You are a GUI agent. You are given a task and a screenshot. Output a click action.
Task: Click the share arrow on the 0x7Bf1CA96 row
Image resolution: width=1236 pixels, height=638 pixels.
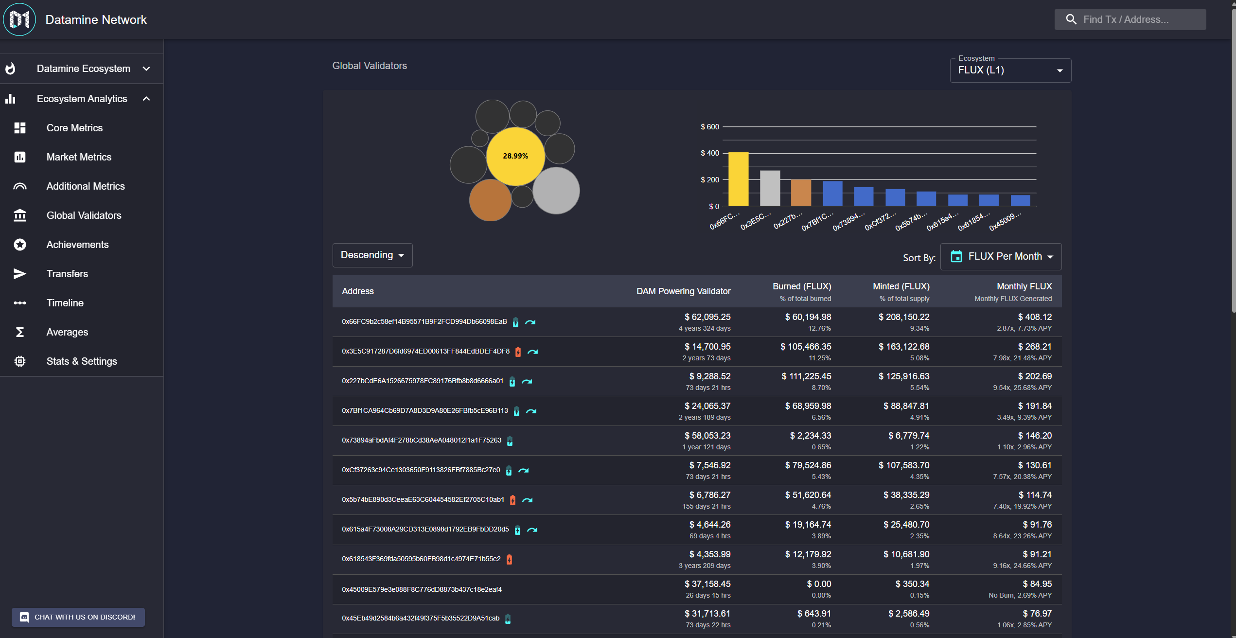coord(531,411)
